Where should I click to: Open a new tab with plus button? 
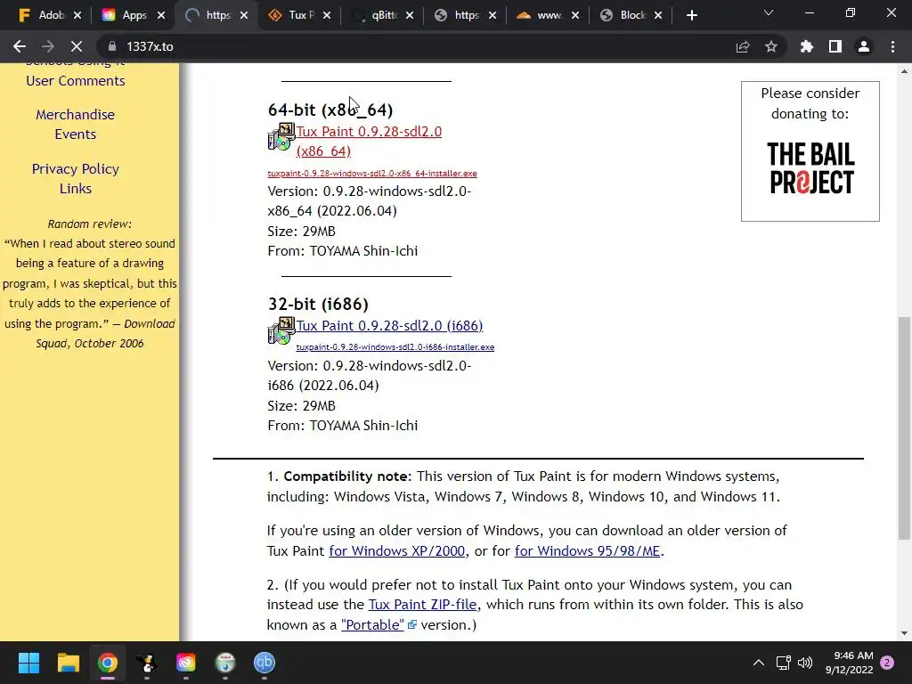click(x=691, y=16)
